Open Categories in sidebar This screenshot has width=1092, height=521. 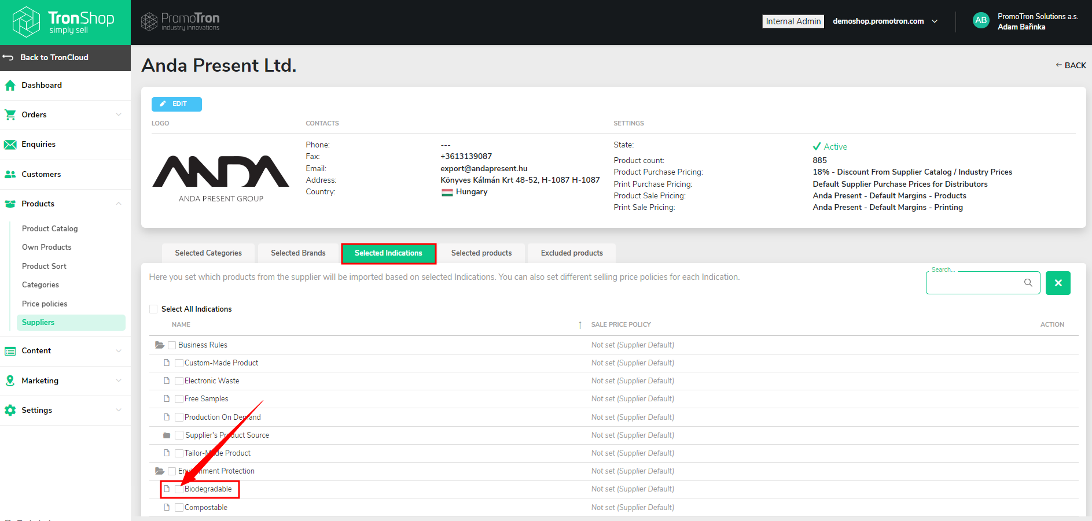click(41, 284)
